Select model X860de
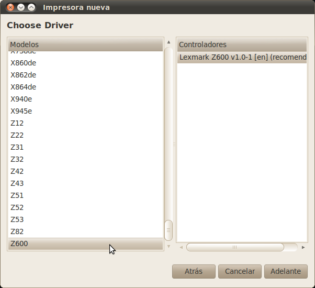This screenshot has height=288, width=315. click(x=85, y=63)
